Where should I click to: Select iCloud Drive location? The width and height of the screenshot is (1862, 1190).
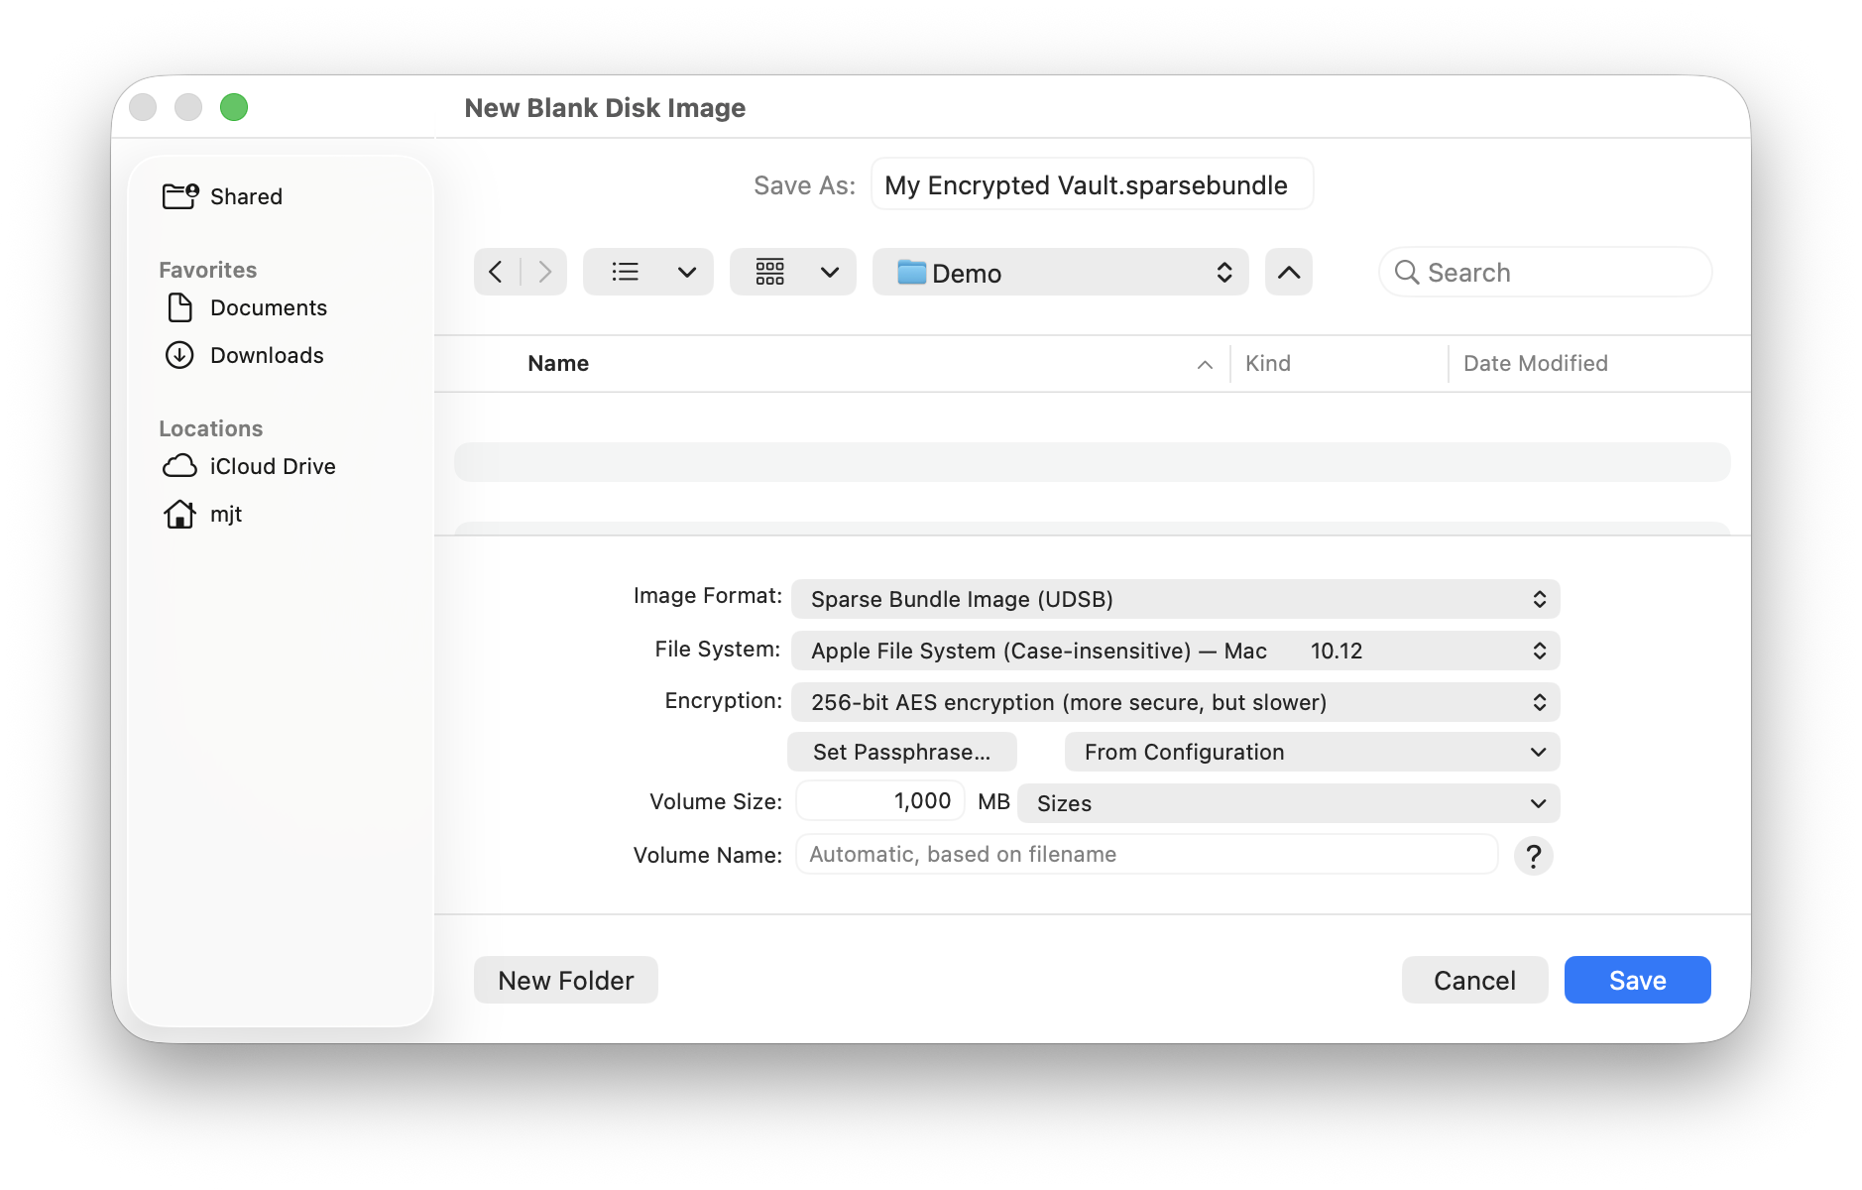tap(272, 466)
